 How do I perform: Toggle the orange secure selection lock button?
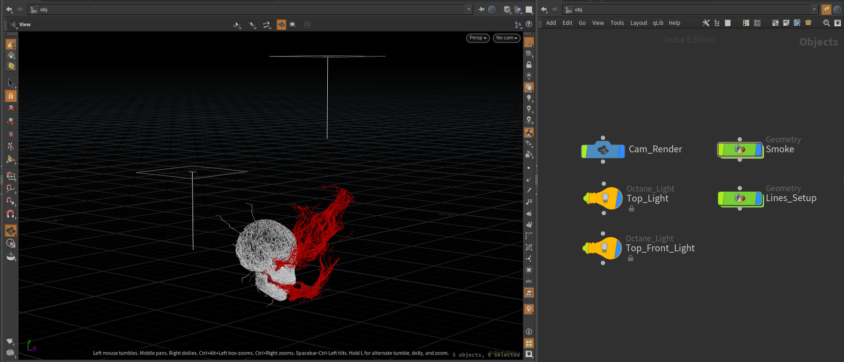pos(11,96)
